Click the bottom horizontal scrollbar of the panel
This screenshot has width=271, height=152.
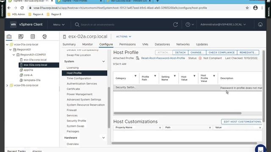184,143
